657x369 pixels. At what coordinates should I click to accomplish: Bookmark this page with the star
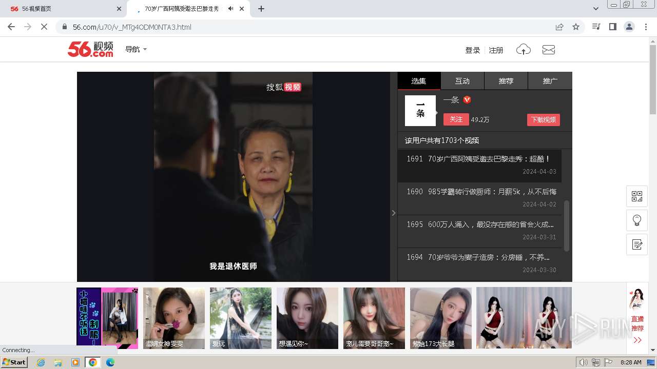pyautogui.click(x=576, y=27)
